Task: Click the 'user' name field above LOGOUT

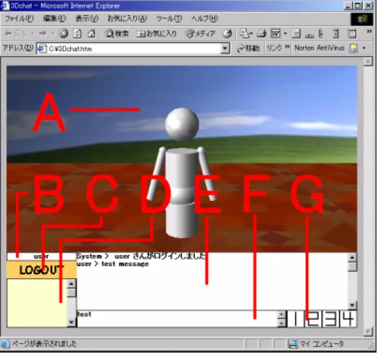Action: (41, 256)
